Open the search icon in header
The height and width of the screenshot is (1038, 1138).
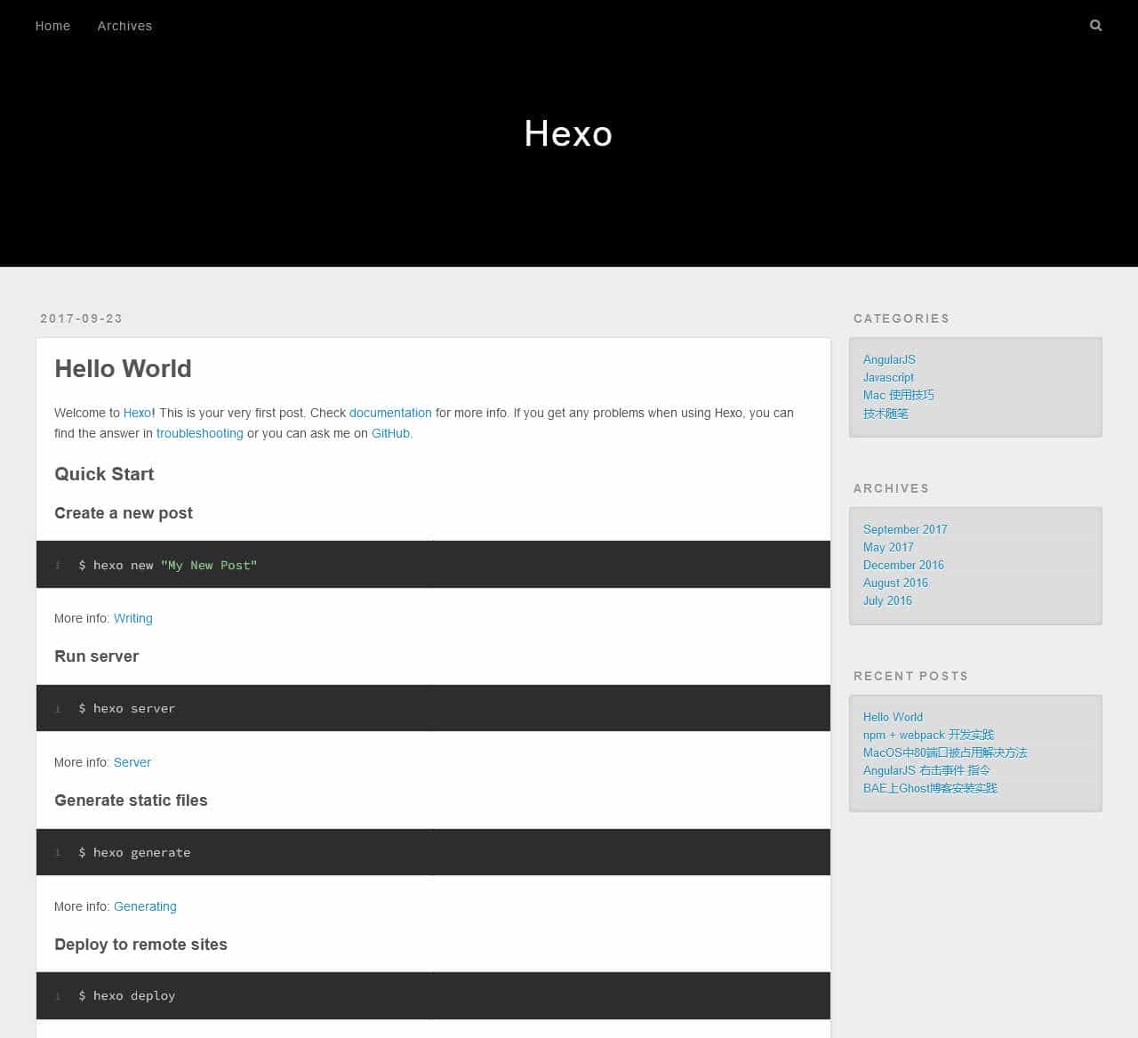[1095, 26]
